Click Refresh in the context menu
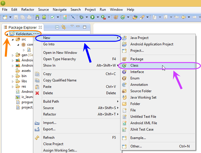201x153 pixels. 77,138
